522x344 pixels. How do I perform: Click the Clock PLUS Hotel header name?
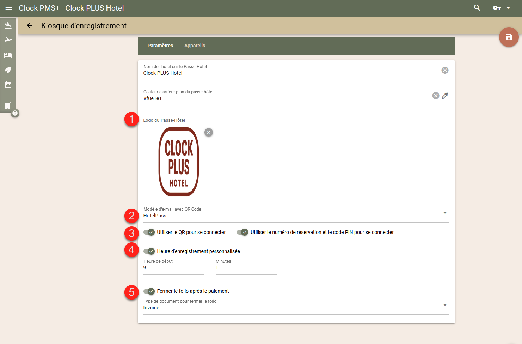point(94,8)
